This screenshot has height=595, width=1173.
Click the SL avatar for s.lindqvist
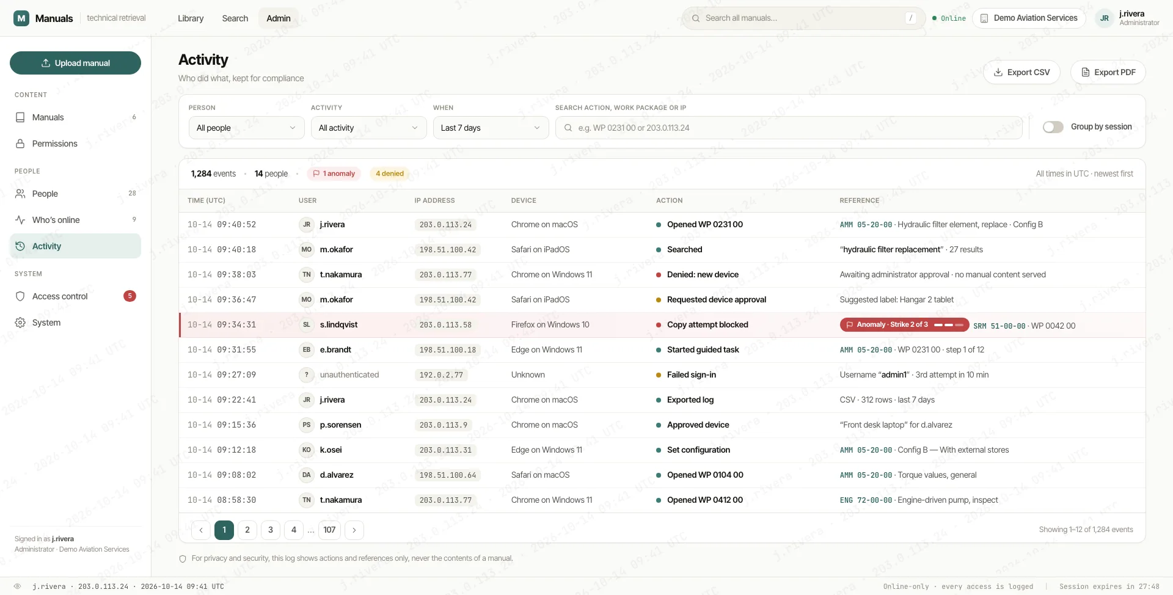pyautogui.click(x=307, y=325)
